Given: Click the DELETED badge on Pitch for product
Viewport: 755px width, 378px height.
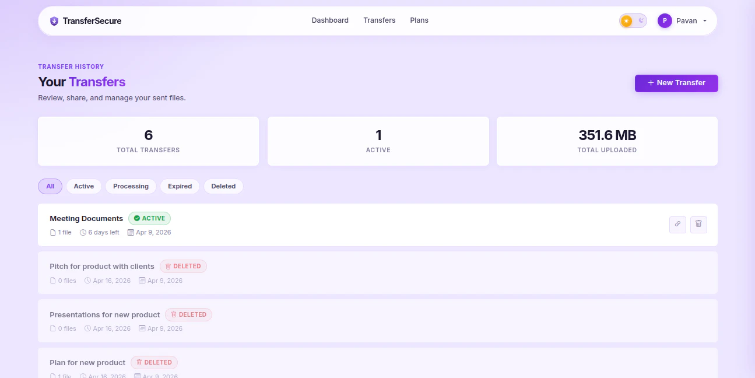Looking at the screenshot, I should point(183,266).
